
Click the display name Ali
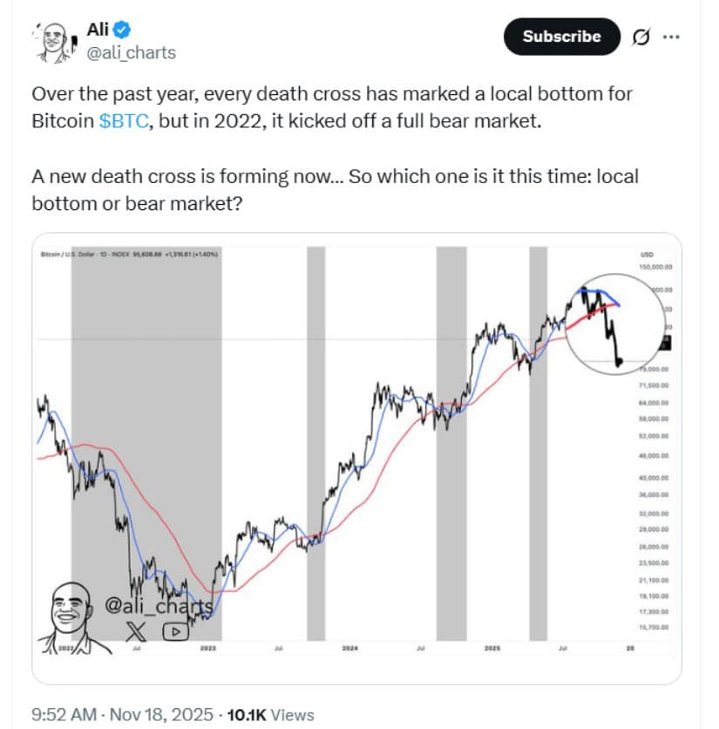(100, 31)
